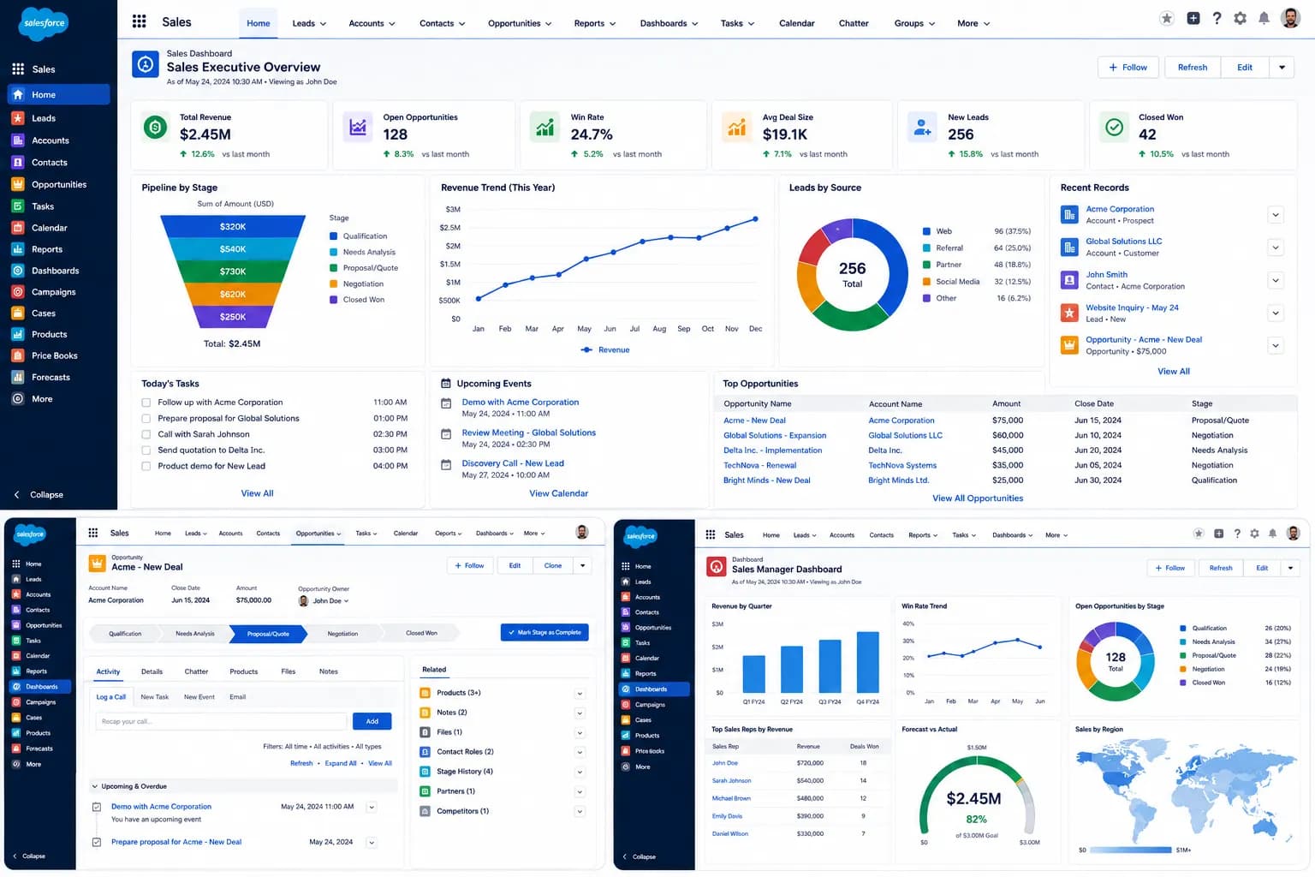The width and height of the screenshot is (1315, 877).
Task: Toggle checkbox for Prepare proposal for Acme - New Deal
Action: (97, 843)
